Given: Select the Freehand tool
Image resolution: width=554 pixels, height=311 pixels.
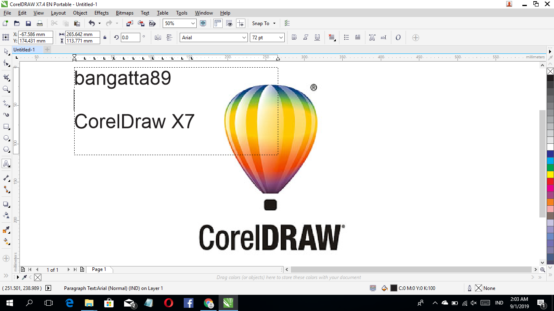Looking at the screenshot, I should tap(6, 103).
